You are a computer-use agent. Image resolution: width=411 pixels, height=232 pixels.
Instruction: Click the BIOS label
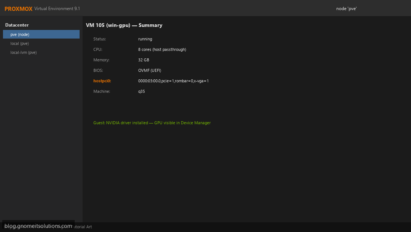[x=98, y=70]
